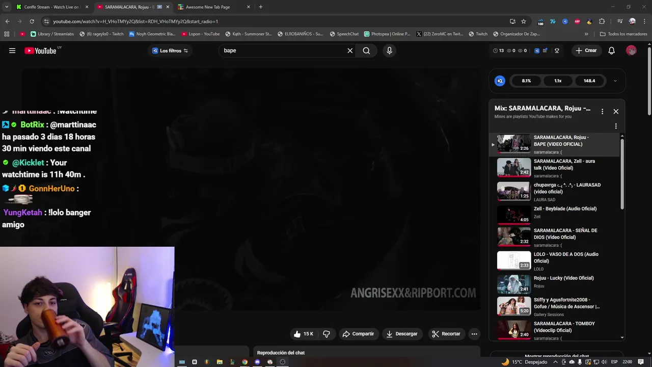The width and height of the screenshot is (652, 367).
Task: Expand the vidIQ stats widget chevron
Action: [615, 81]
